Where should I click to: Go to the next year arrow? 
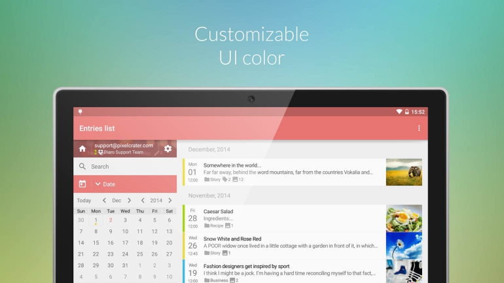pyautogui.click(x=170, y=201)
